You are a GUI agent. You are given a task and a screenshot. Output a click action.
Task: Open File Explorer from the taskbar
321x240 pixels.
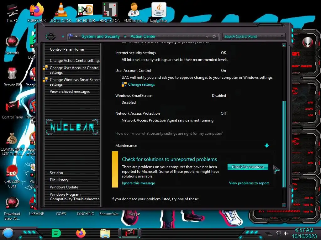click(105, 233)
